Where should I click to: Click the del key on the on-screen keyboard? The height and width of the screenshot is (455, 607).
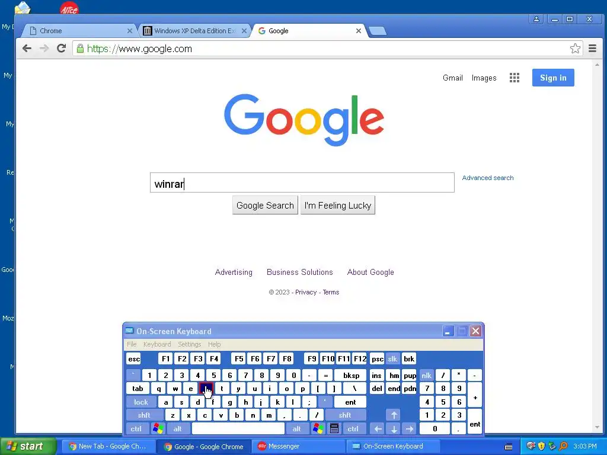coord(376,389)
